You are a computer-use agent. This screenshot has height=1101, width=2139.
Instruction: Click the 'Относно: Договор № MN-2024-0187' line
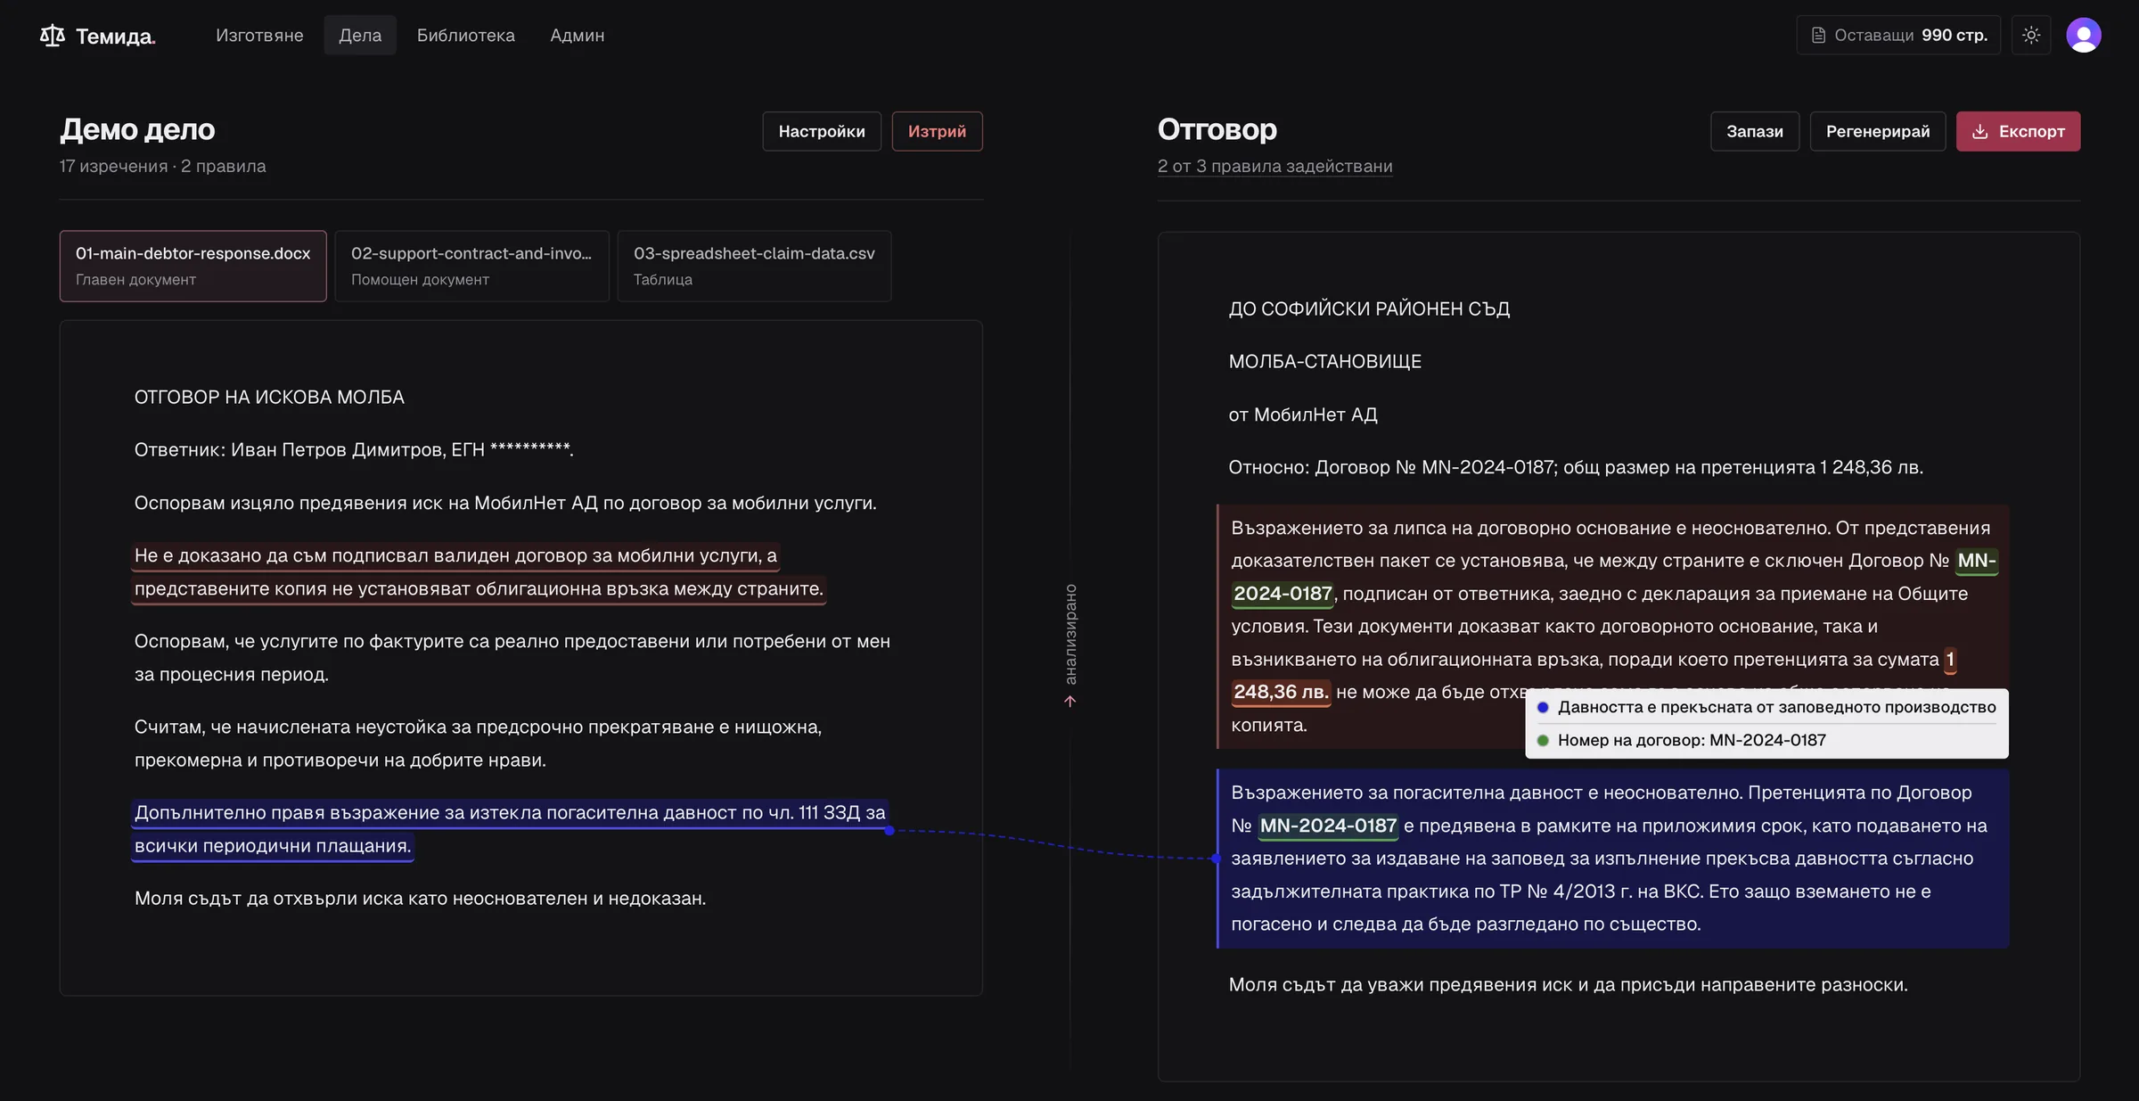point(1576,468)
